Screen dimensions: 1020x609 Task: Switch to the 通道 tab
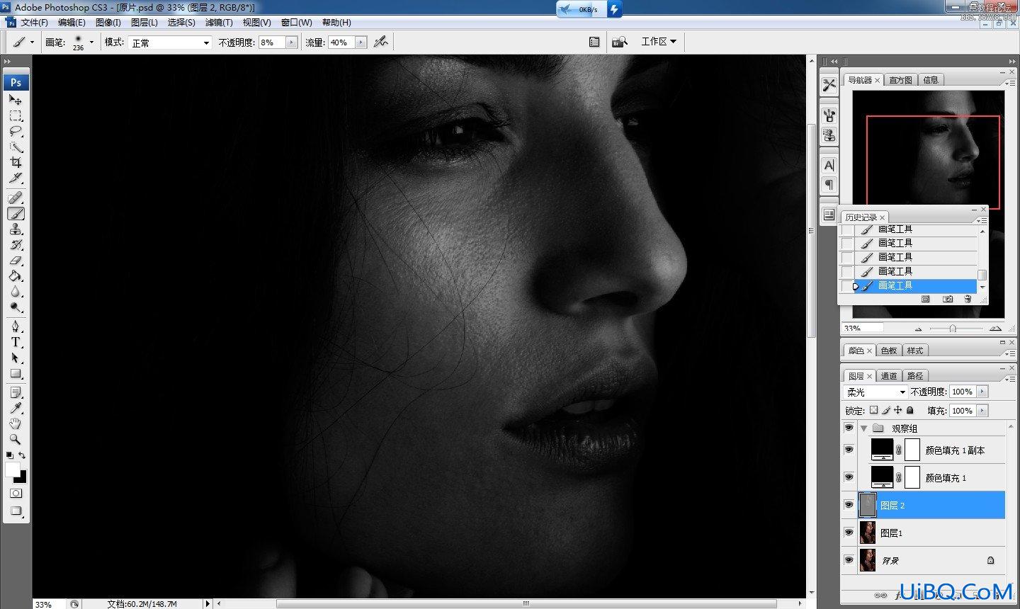click(889, 376)
